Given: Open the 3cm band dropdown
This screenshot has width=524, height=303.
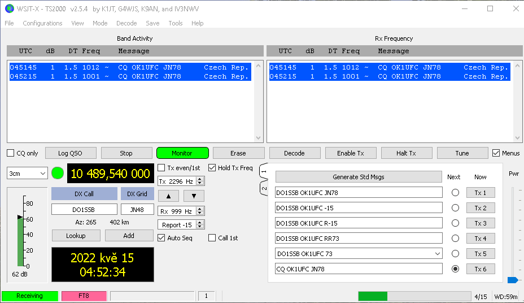Looking at the screenshot, I should pos(27,174).
